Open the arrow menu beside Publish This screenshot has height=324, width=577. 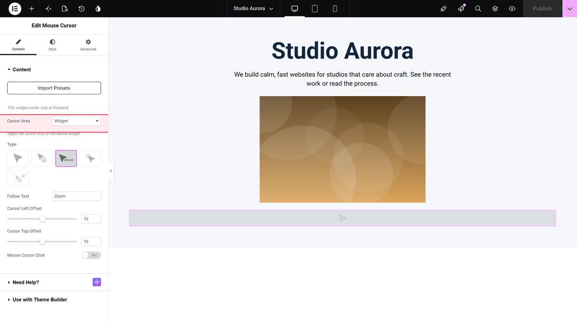click(570, 9)
